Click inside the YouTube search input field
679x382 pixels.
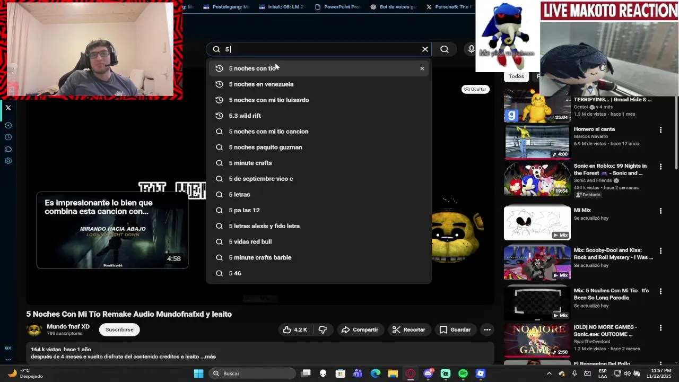pos(318,49)
